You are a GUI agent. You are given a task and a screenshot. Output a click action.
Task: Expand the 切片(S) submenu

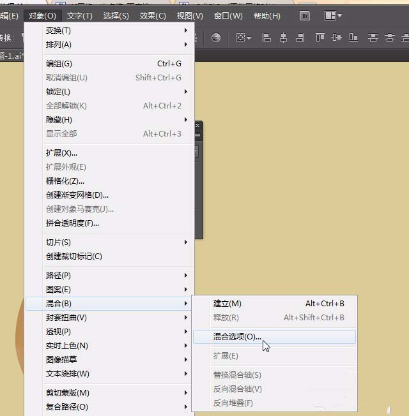tap(109, 242)
